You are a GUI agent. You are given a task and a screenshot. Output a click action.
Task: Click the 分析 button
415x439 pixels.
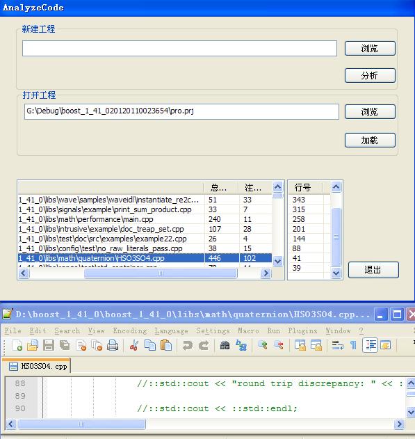[370, 75]
